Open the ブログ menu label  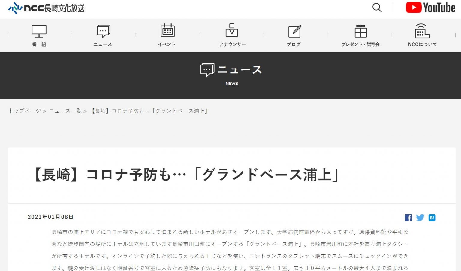294,44
